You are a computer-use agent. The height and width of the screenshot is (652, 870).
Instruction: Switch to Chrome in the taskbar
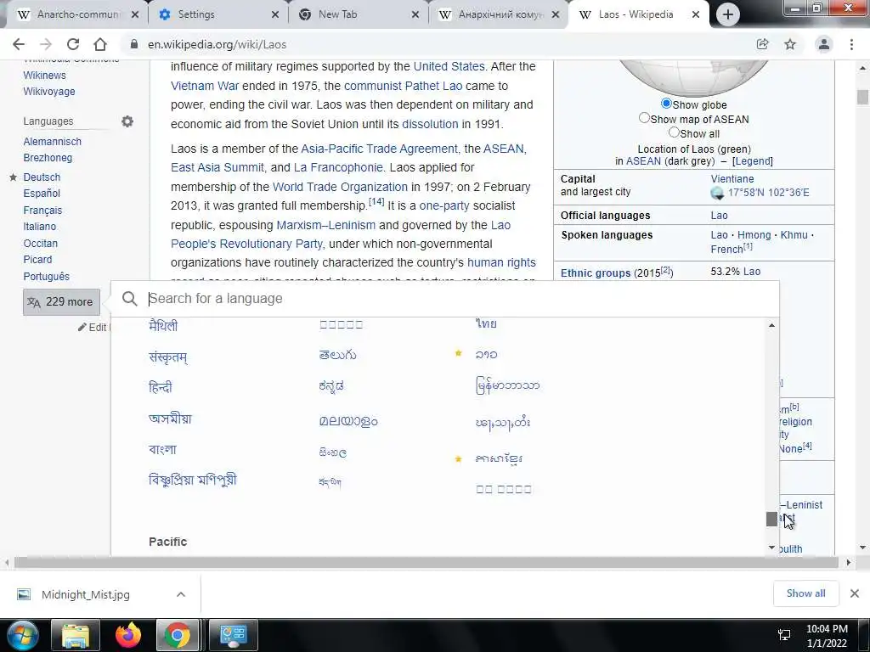178,635
